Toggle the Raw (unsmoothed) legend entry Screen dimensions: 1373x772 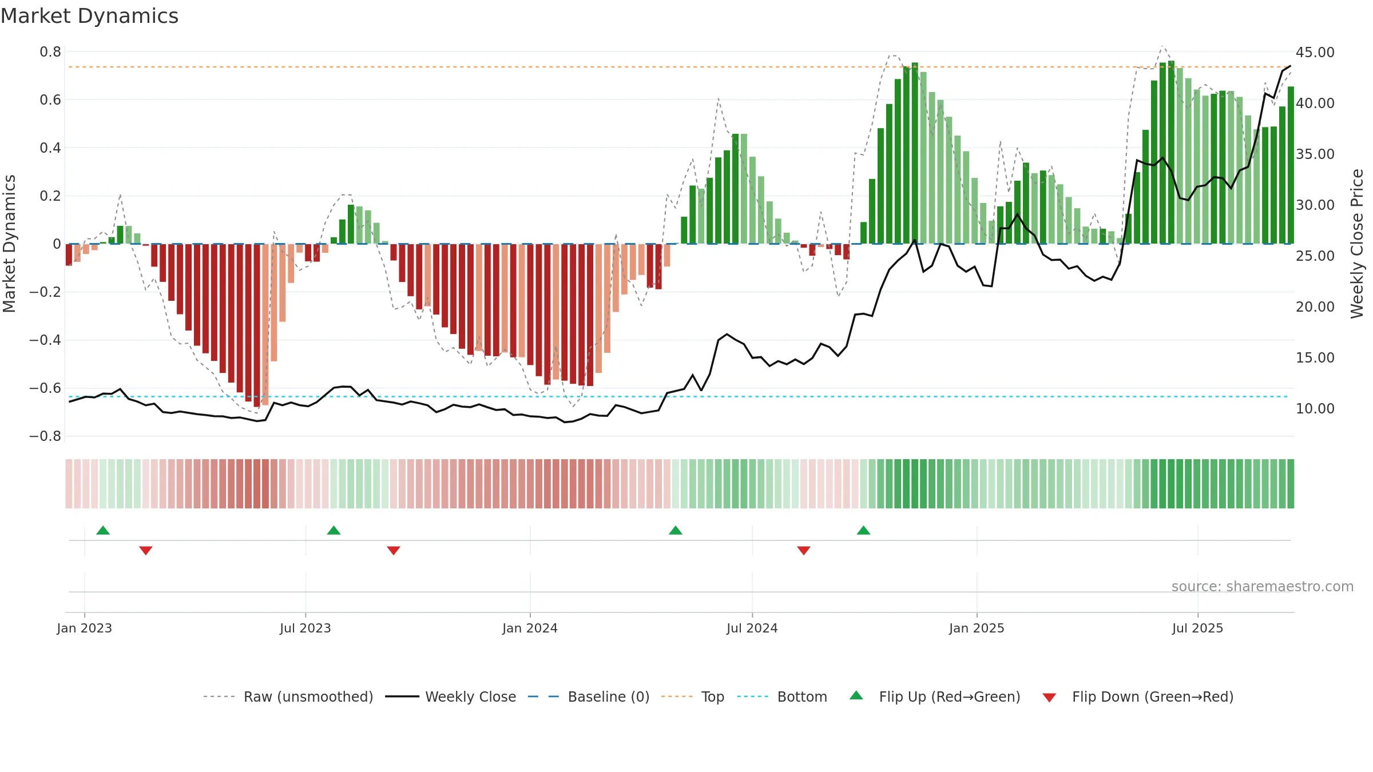(288, 697)
